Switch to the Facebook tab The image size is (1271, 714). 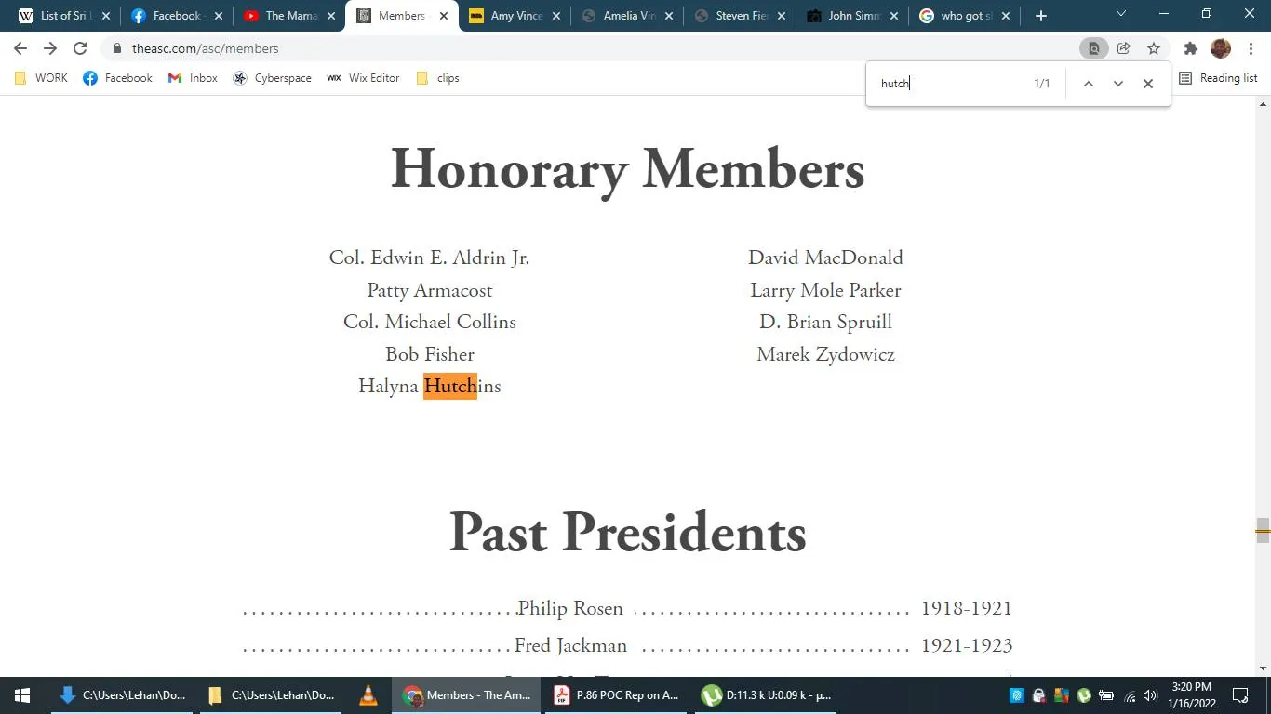[x=176, y=15]
